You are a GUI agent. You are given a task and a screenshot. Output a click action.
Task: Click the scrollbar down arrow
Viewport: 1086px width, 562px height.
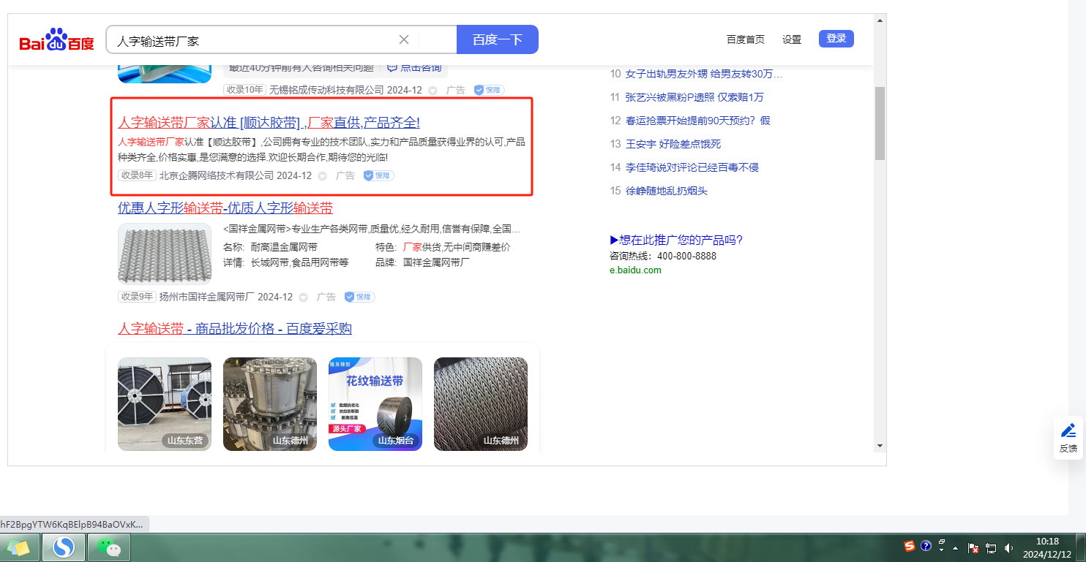(x=880, y=445)
